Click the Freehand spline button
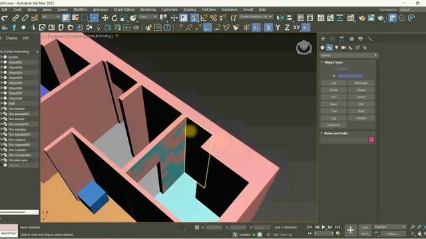The width and height of the screenshot is (426, 239). (333, 125)
